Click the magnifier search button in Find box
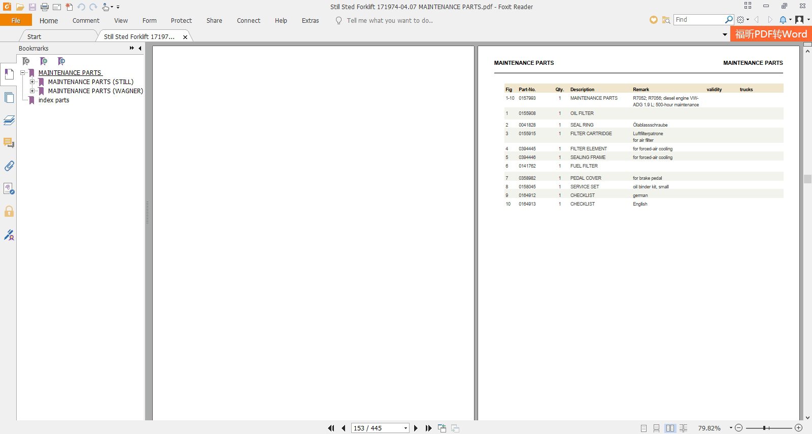 [x=729, y=20]
